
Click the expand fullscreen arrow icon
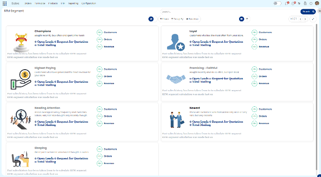coord(313,19)
